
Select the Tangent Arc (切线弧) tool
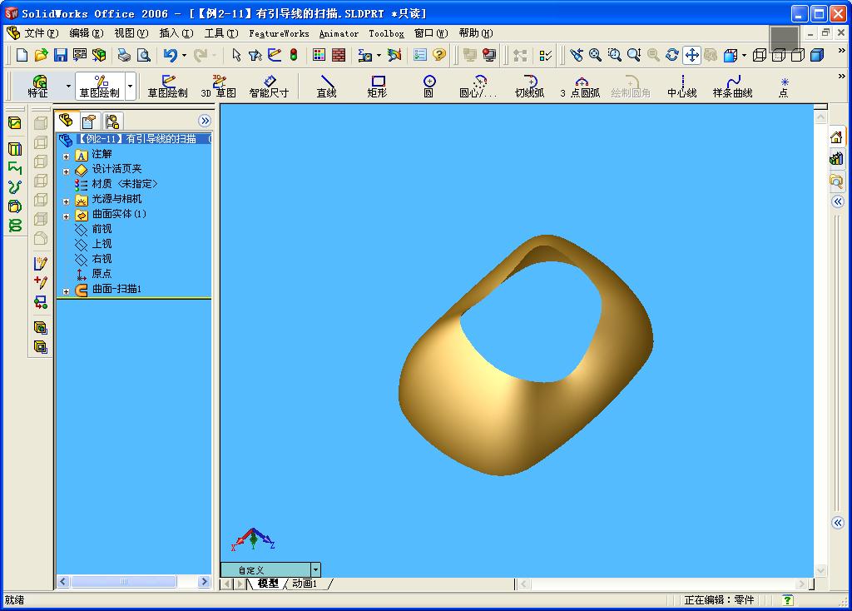529,87
